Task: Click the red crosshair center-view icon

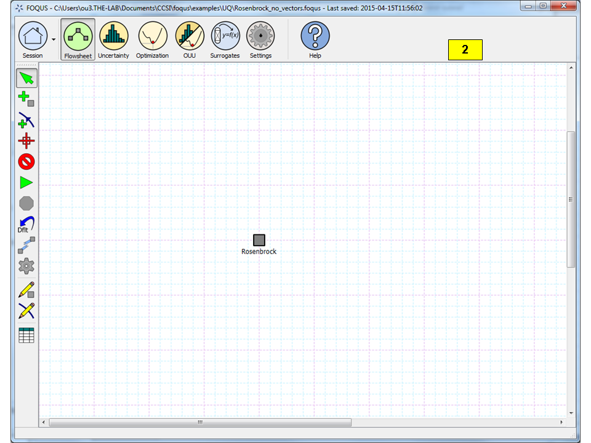Action: (x=26, y=141)
